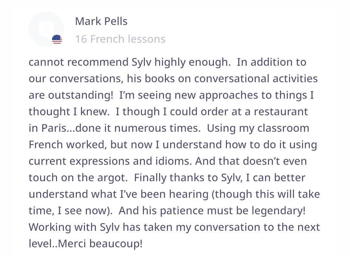Click the word "argot"
350x256 pixels.
[x=113, y=178]
